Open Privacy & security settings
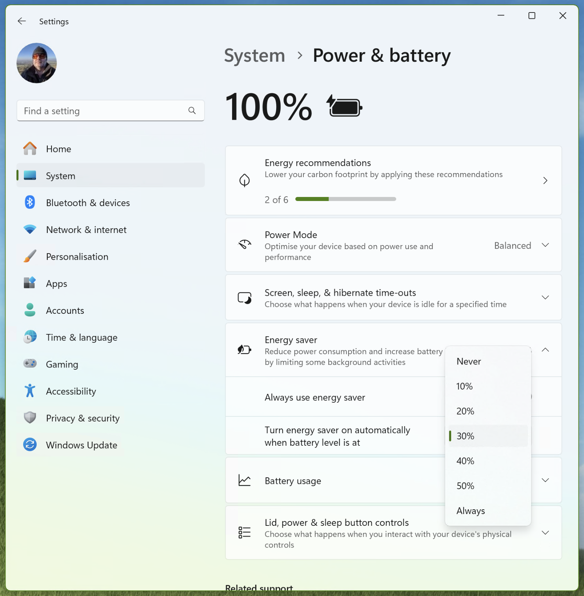584x596 pixels. click(111, 418)
